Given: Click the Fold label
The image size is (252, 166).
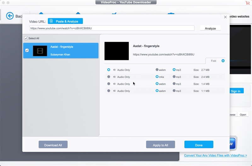Looking at the screenshot, I should click(x=214, y=61).
